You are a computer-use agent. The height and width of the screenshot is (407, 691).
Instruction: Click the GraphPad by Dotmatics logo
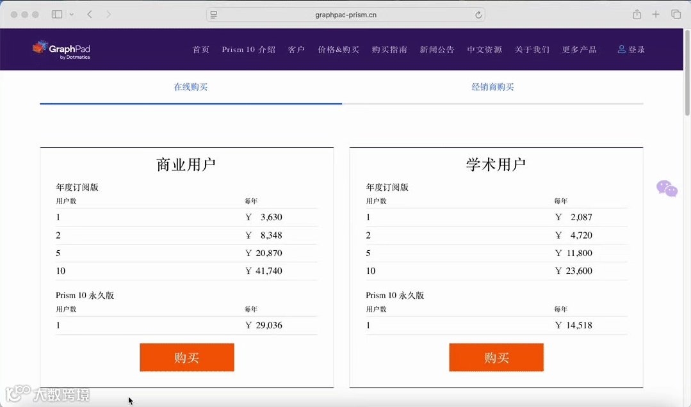[61, 50]
